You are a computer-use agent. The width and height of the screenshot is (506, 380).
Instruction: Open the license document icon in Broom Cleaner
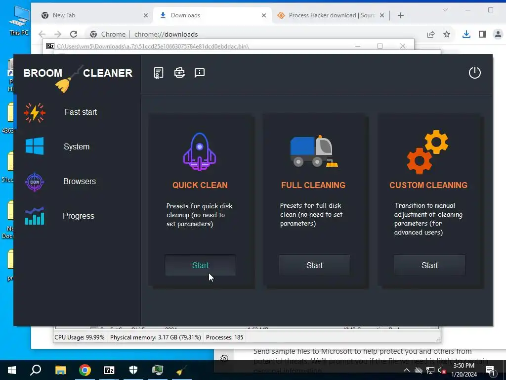pyautogui.click(x=159, y=73)
